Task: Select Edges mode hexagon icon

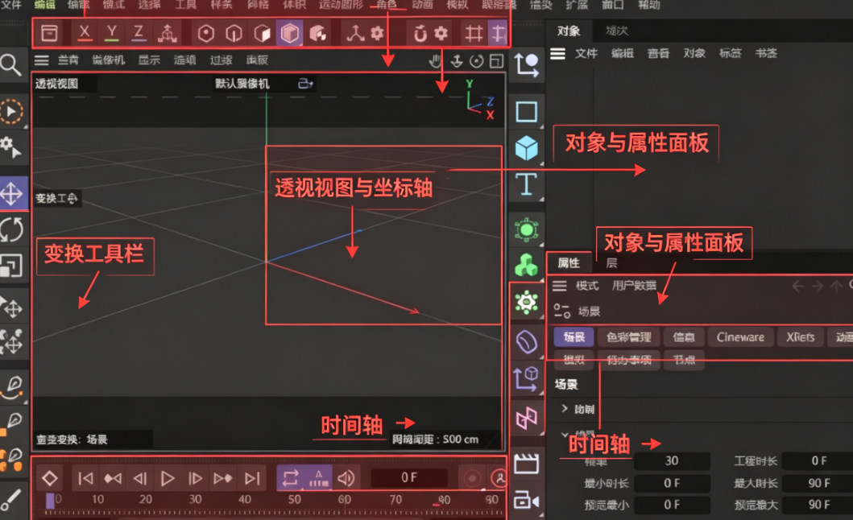Action: pyautogui.click(x=234, y=34)
